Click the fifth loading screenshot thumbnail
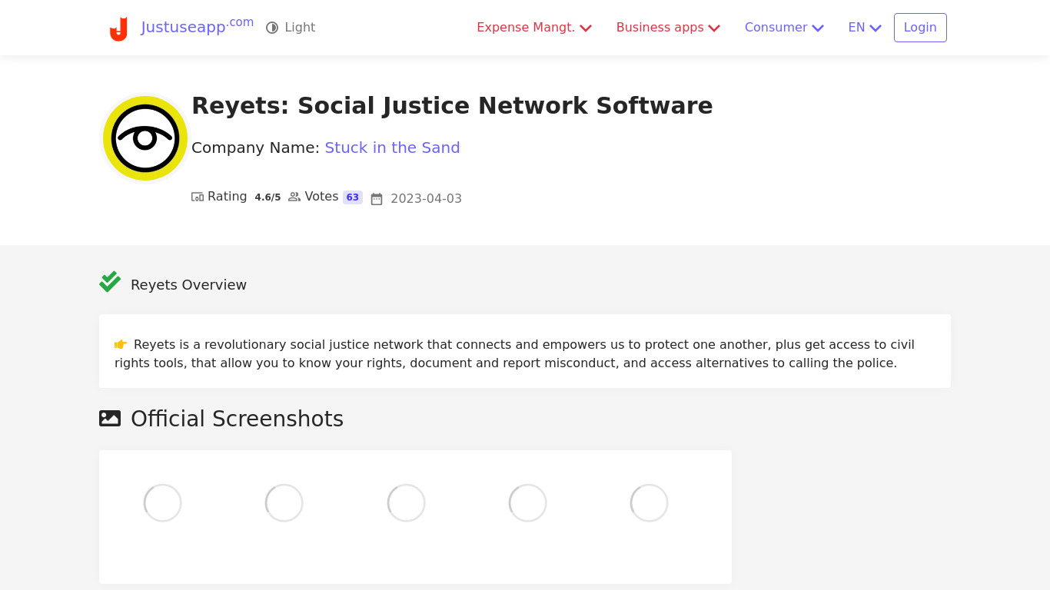 (650, 503)
